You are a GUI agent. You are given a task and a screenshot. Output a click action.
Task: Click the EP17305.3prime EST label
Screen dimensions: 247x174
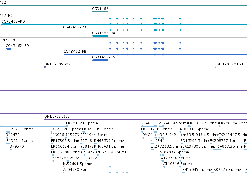(x=66, y=141)
